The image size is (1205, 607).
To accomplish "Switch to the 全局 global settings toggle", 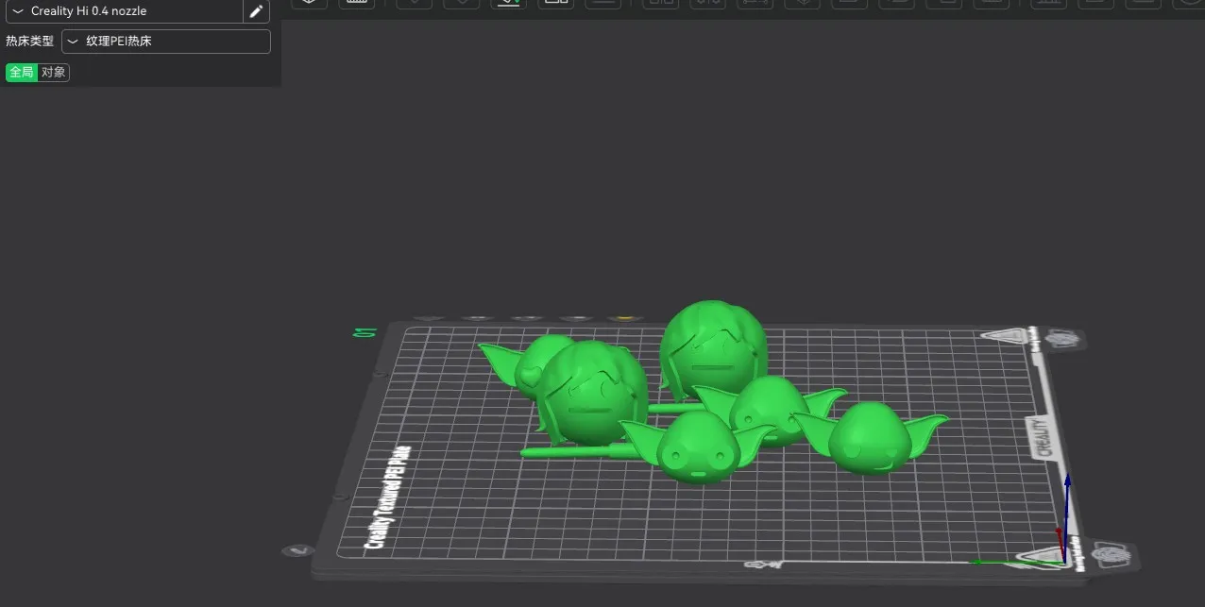I will tap(22, 73).
